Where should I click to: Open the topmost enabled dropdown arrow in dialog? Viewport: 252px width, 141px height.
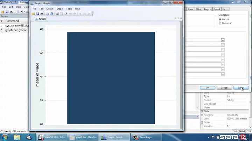tap(223, 40)
